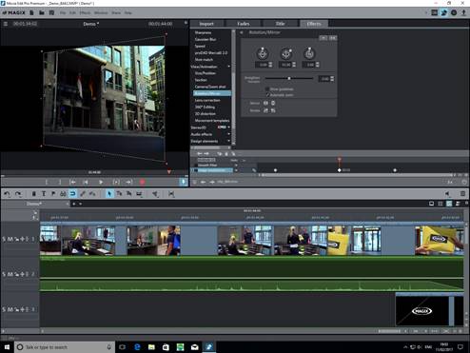Solo track 1 with its S button
The height and width of the screenshot is (353, 470).
point(4,239)
